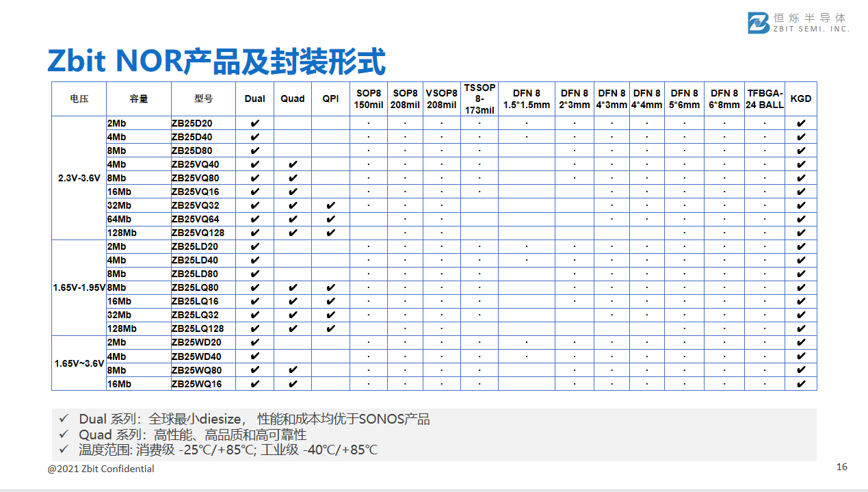868x492 pixels.
Task: Click the 'VSOP8 208mil' column header
Action: pyautogui.click(x=442, y=99)
